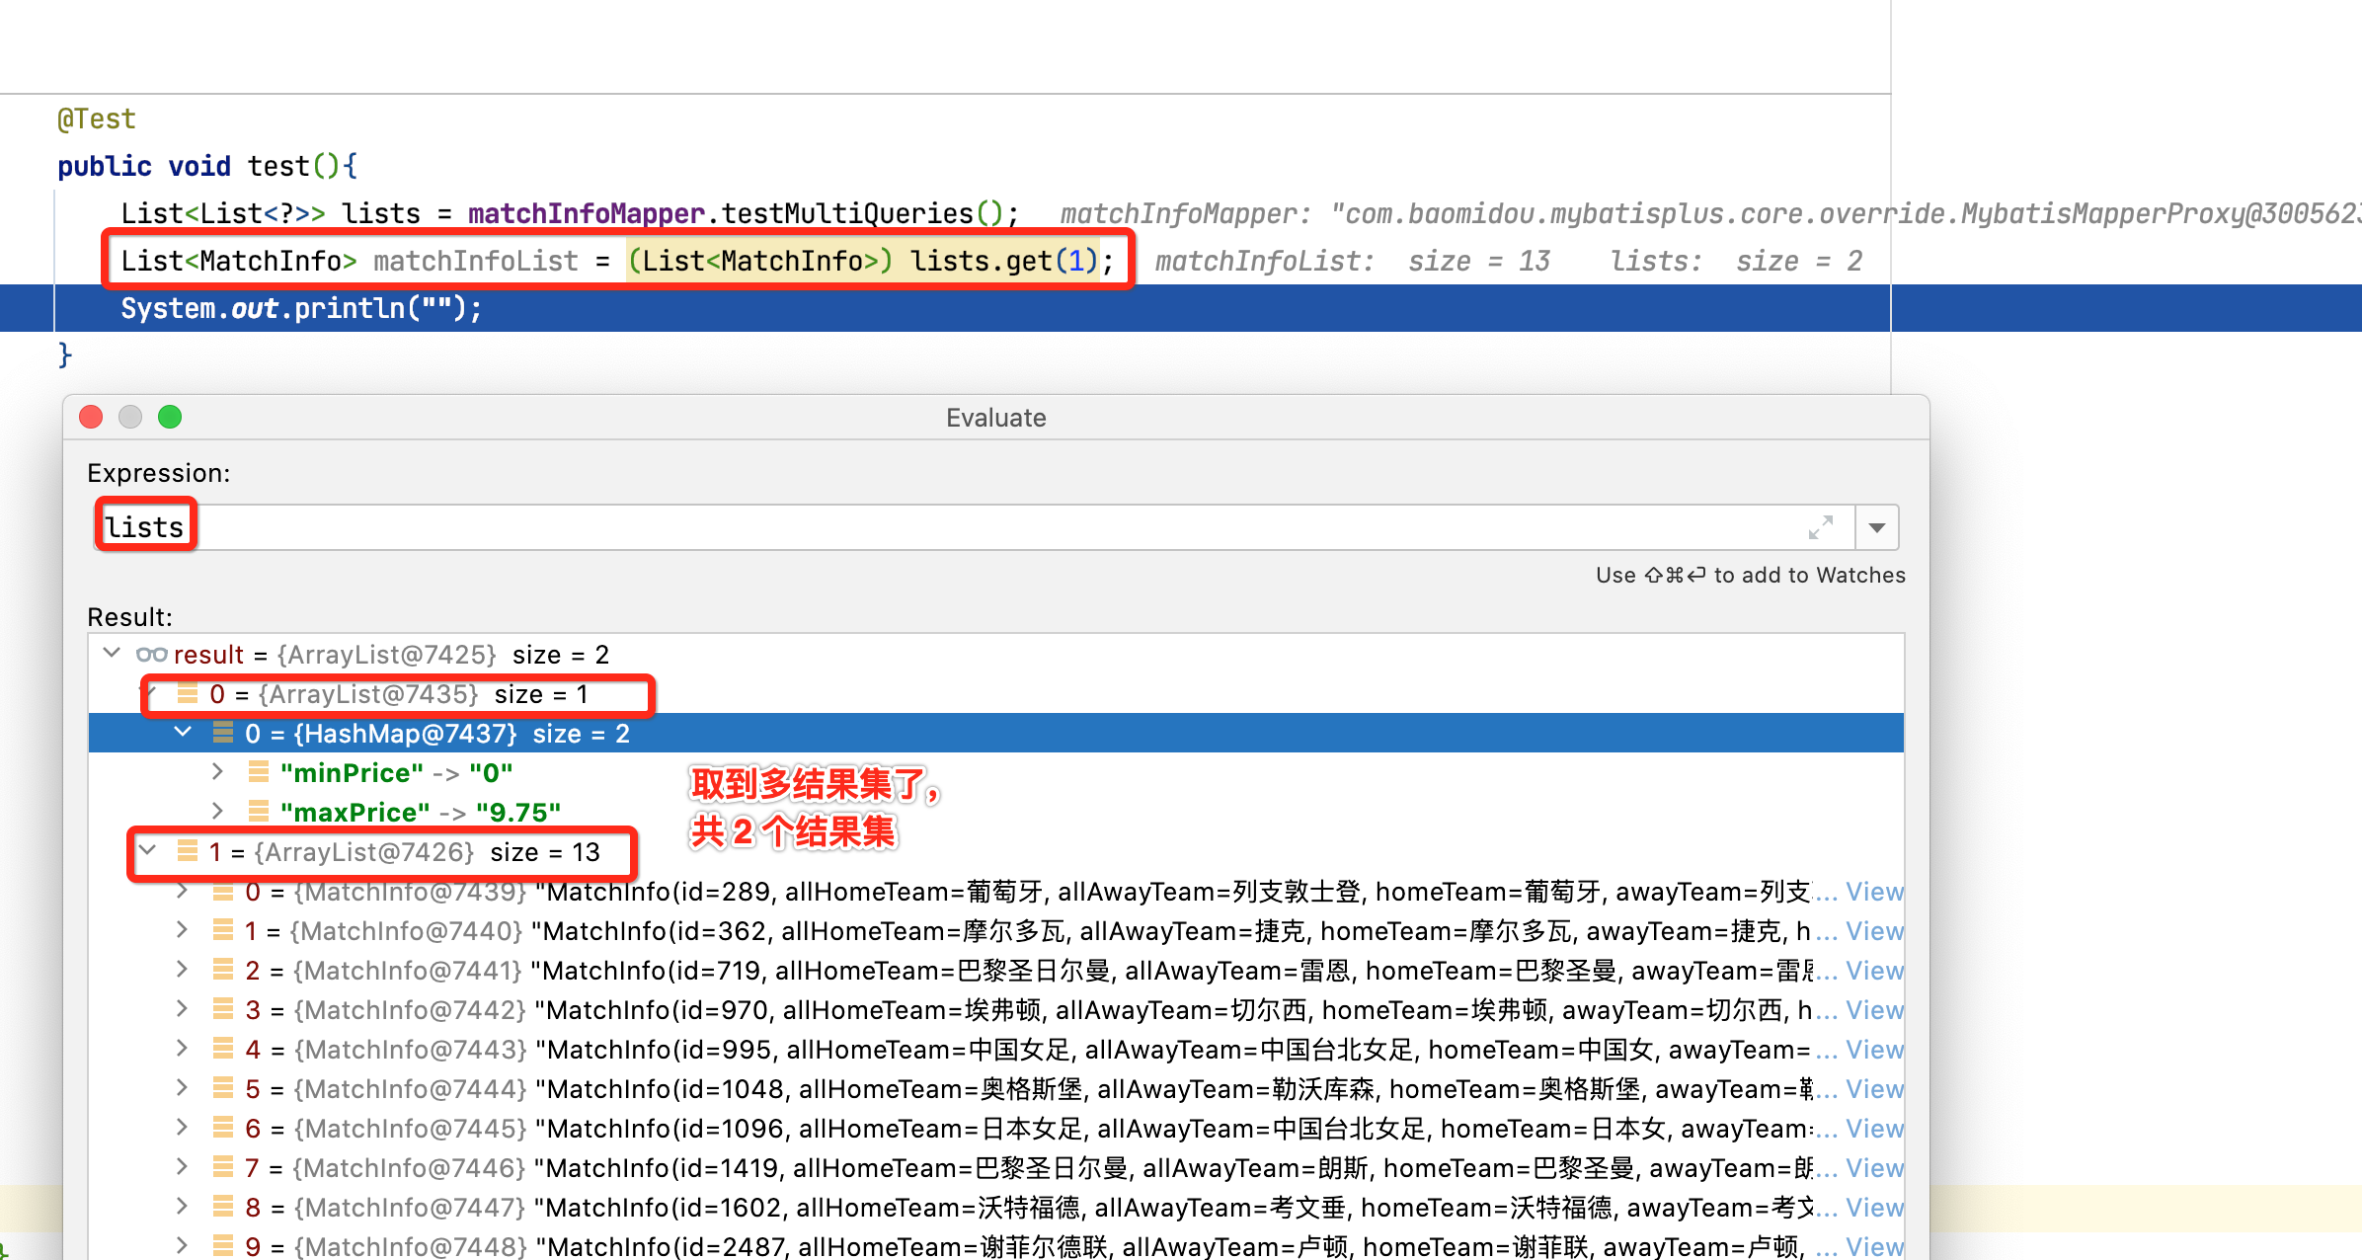Expand the MatchInfo@7443 entry
Viewport: 2362px width, 1260px height.
coord(182,1049)
